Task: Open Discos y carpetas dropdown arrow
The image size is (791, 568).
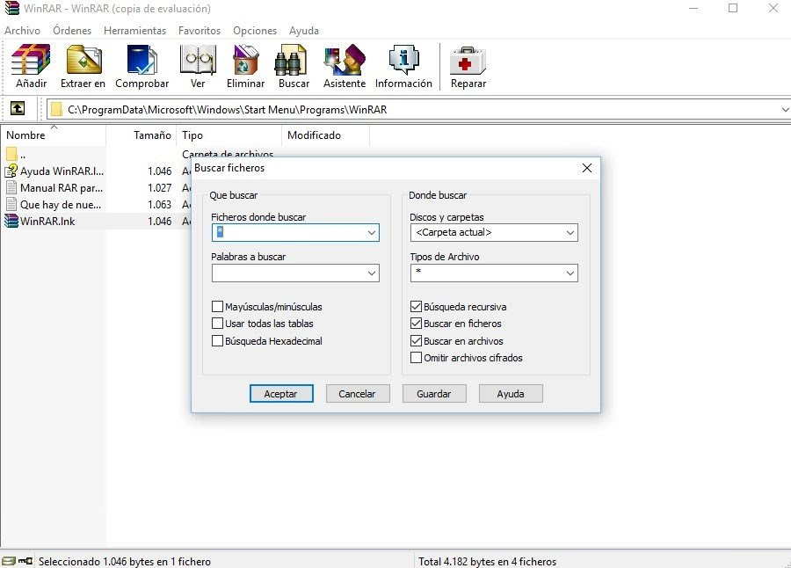Action: [x=570, y=233]
